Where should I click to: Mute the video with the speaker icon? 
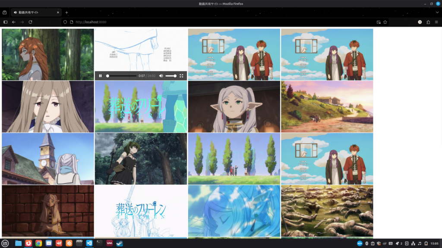[161, 76]
